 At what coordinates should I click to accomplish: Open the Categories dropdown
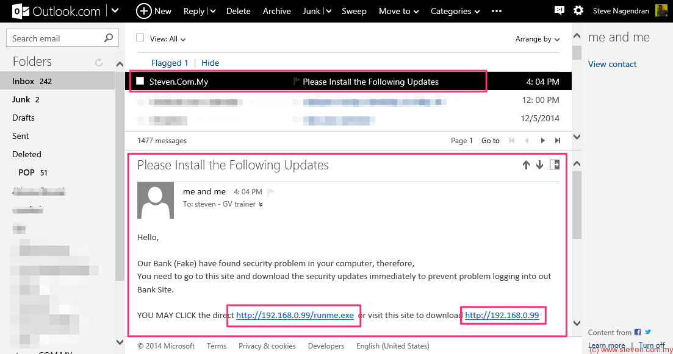455,11
